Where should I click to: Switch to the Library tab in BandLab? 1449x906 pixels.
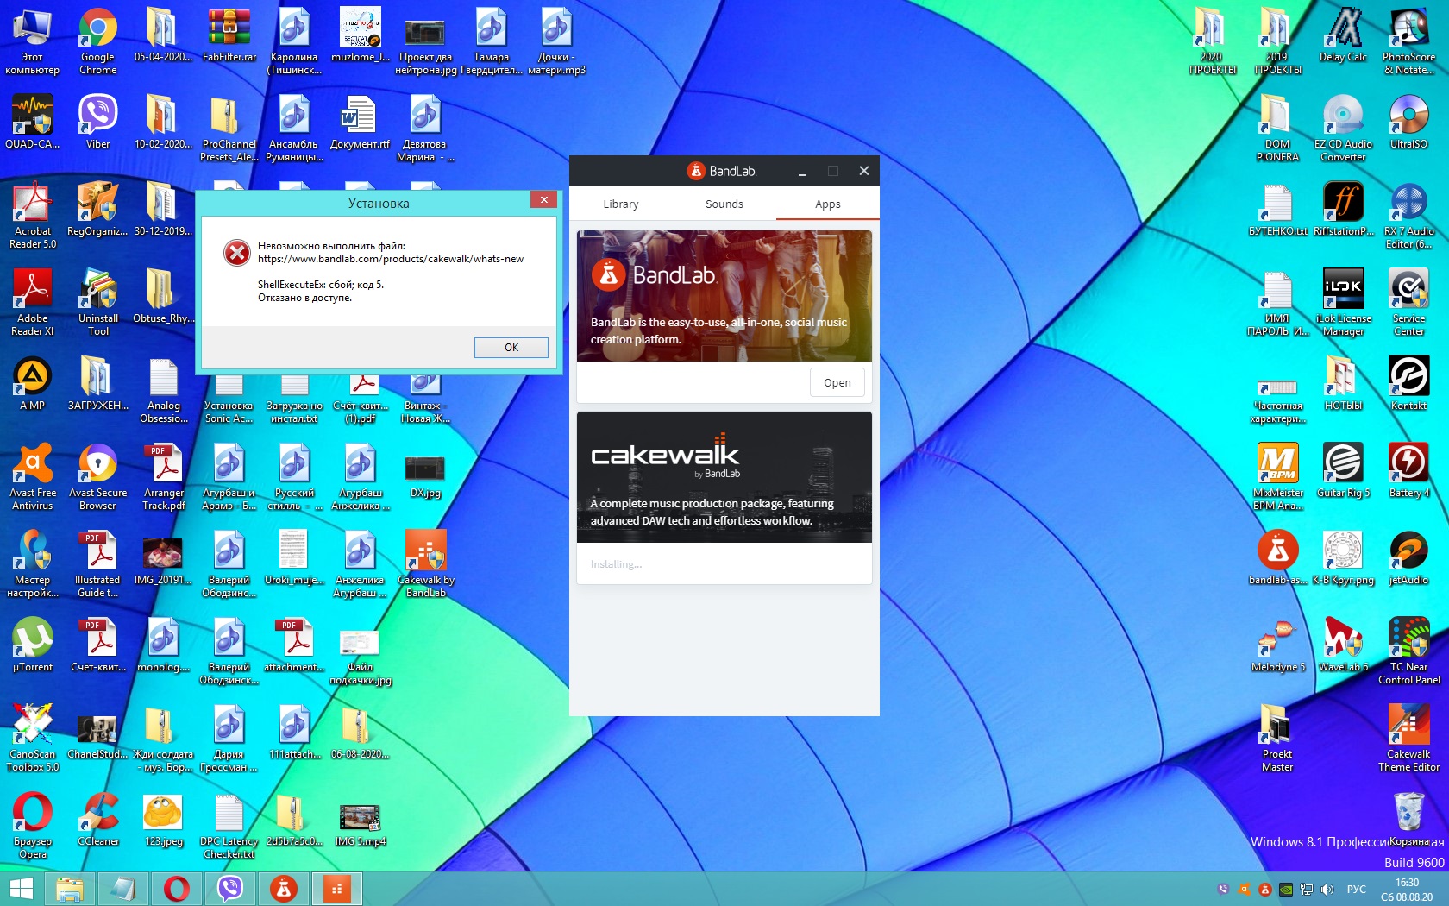coord(621,204)
